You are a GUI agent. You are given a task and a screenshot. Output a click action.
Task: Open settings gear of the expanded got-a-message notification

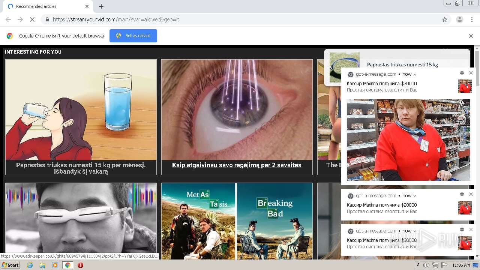click(x=462, y=73)
